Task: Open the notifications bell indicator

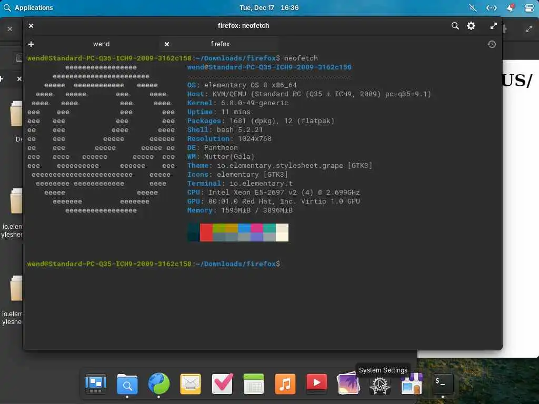Action: (510, 7)
